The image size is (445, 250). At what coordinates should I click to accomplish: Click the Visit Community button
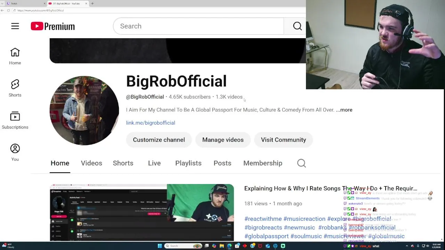coord(283,140)
